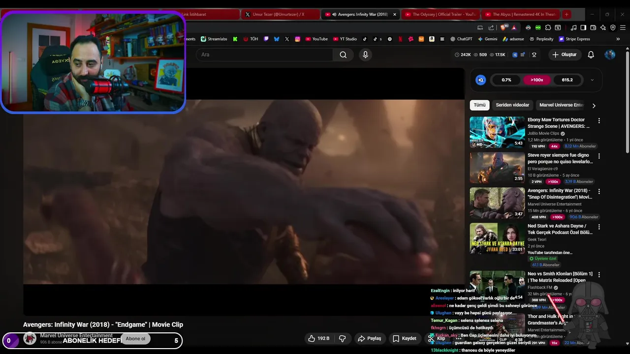Image resolution: width=630 pixels, height=354 pixels.
Task: Open the Brave VPN shield icon
Action: pyautogui.click(x=613, y=28)
